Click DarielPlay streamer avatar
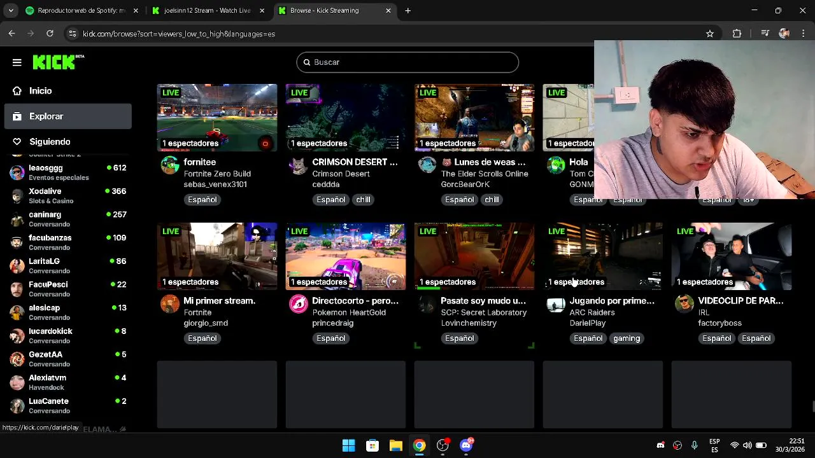Screen dimensions: 815x458 [x=556, y=304]
